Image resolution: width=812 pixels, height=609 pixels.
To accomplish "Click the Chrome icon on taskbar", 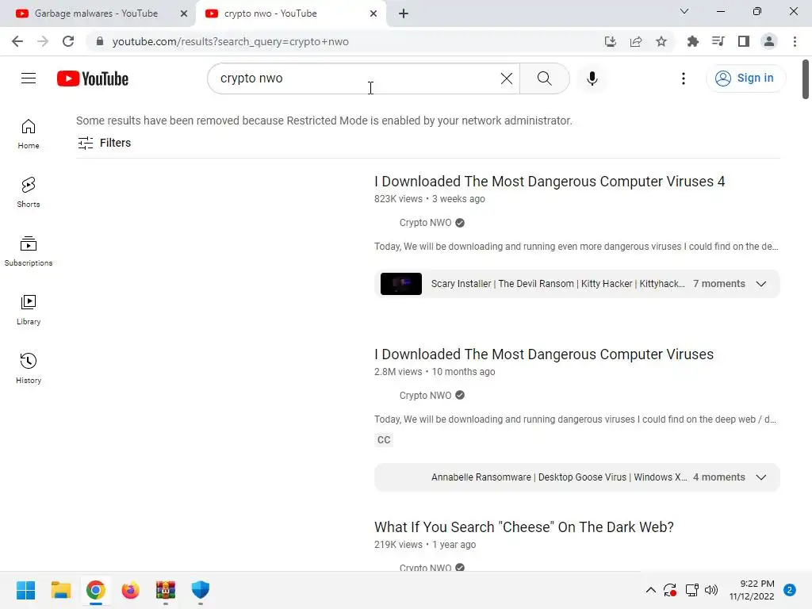I will point(95,590).
